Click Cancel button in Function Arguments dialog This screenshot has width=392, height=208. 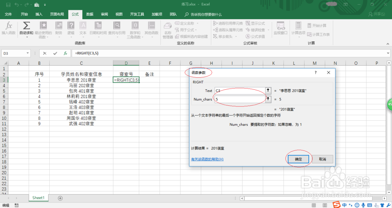(323, 159)
